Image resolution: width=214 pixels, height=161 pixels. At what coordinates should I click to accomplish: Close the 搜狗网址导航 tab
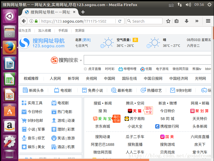click(x=74, y=12)
